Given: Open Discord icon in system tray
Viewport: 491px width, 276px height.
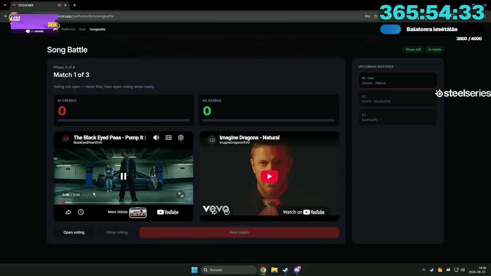Looking at the screenshot, I should [x=448, y=270].
